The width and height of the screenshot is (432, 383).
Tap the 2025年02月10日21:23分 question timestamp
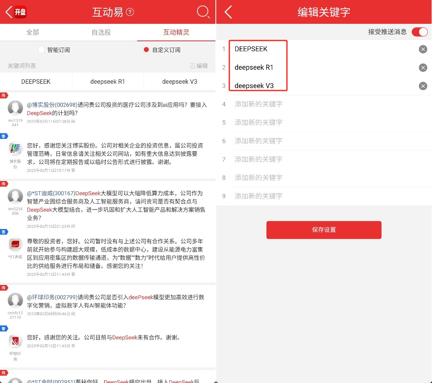tap(51, 226)
